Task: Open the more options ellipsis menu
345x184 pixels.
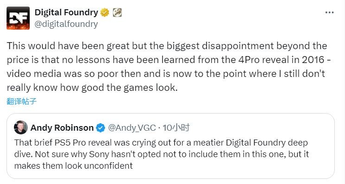Action: tap(329, 13)
